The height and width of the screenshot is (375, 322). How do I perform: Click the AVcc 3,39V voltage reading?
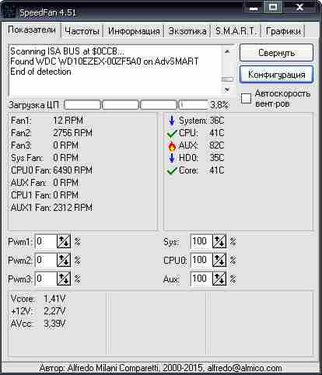click(x=38, y=324)
